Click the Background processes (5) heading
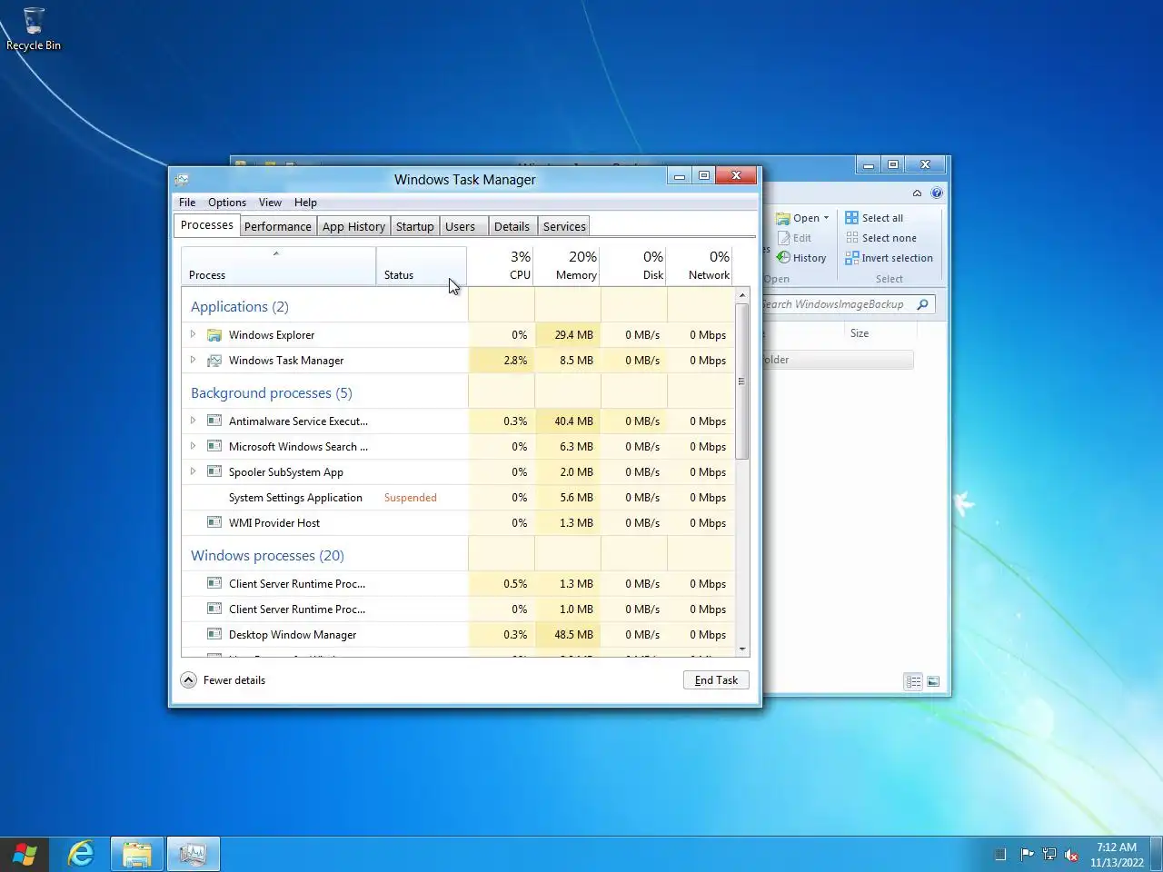Screen dimensions: 1163x872 (x=271, y=393)
